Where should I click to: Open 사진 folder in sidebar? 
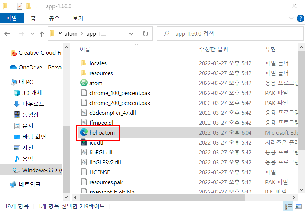[23, 148]
